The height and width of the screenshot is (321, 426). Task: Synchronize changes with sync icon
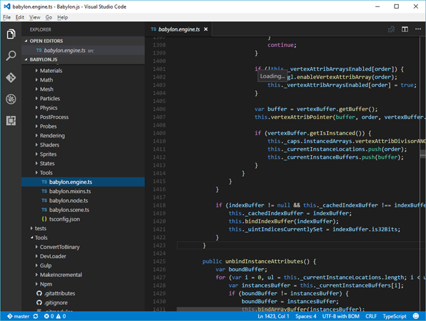click(35, 316)
